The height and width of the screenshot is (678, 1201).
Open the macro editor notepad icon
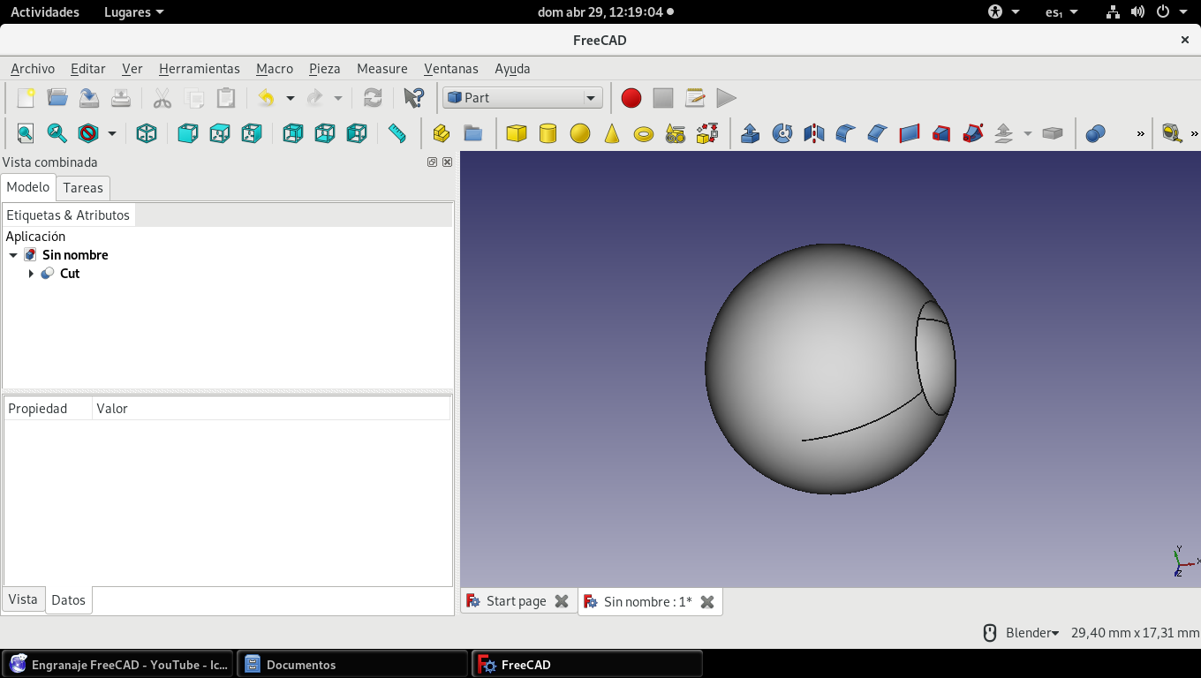click(695, 98)
